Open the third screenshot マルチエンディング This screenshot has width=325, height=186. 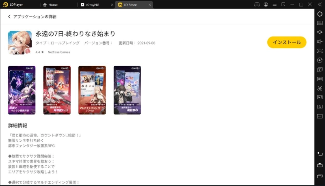pos(92,90)
